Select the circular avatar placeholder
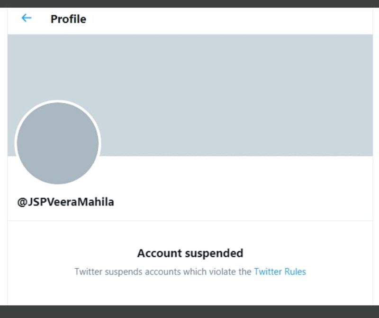The width and height of the screenshot is (379, 318). pos(58,143)
